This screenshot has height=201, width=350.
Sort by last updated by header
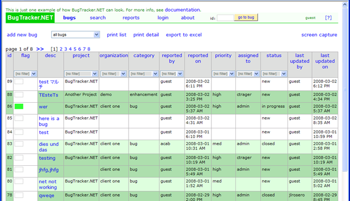[300, 61]
